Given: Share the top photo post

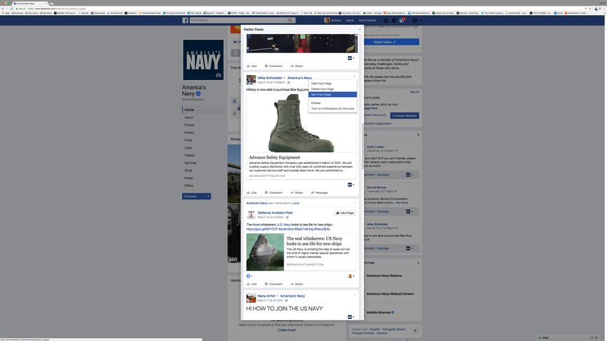Looking at the screenshot, I should [x=296, y=66].
